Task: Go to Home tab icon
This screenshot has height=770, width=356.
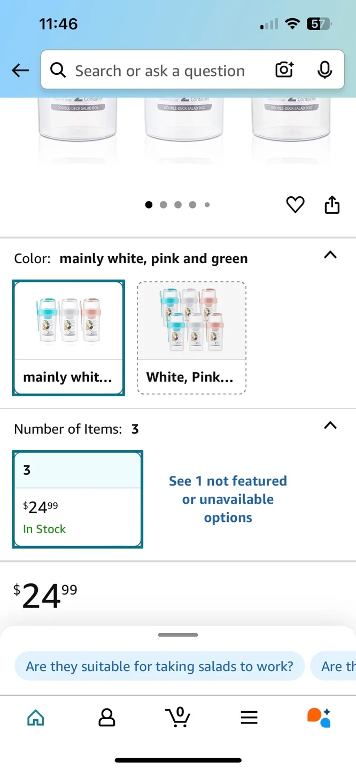Action: 36,718
